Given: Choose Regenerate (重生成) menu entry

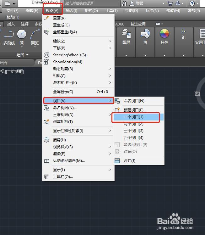Looking at the screenshot, I should click(78, 25).
